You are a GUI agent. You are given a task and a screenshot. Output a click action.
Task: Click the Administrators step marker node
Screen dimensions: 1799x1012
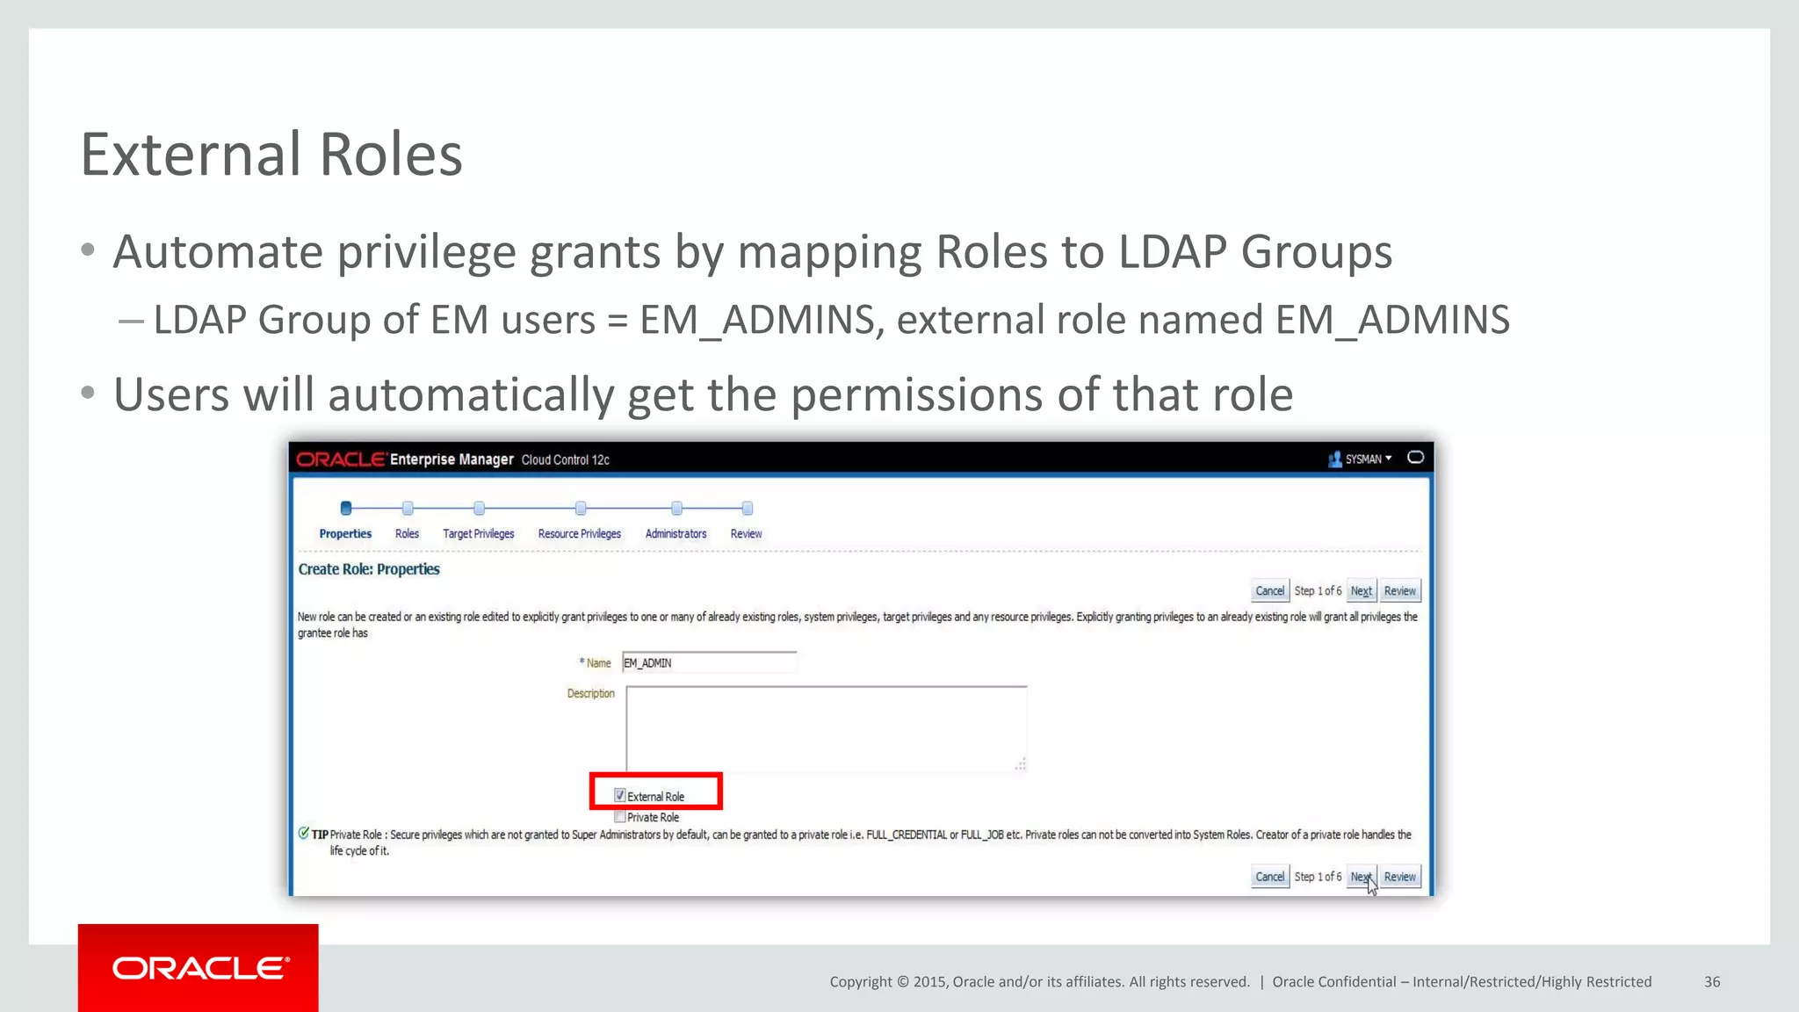(676, 508)
